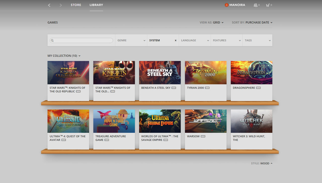Open the Features filter dropdown
This screenshot has width=322, height=183.
[x=227, y=40]
